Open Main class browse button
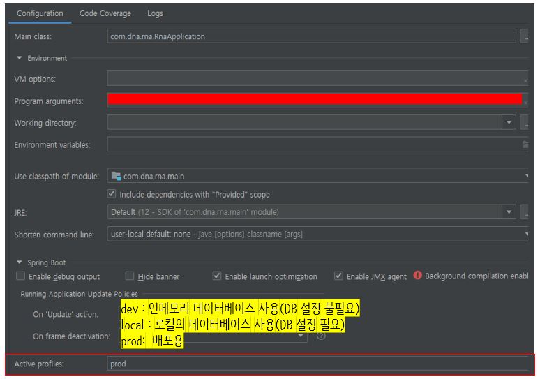The height and width of the screenshot is (379, 540). (x=524, y=36)
